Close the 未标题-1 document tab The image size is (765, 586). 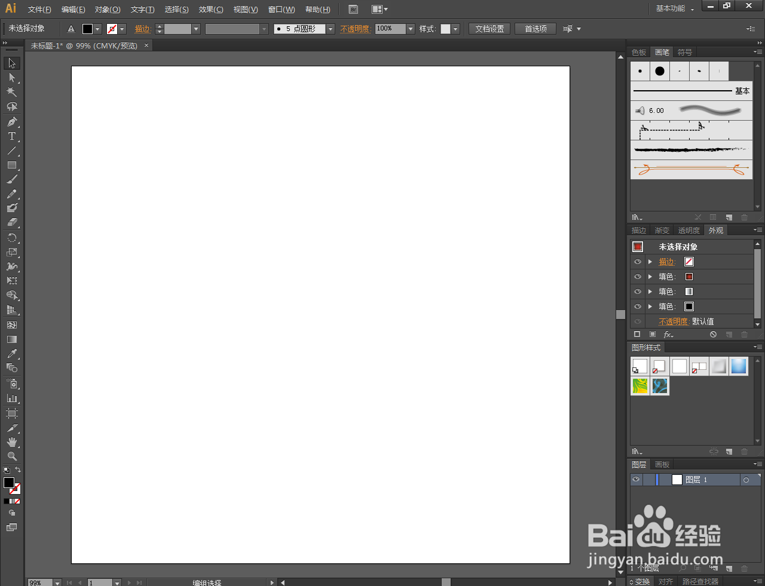[x=146, y=45]
